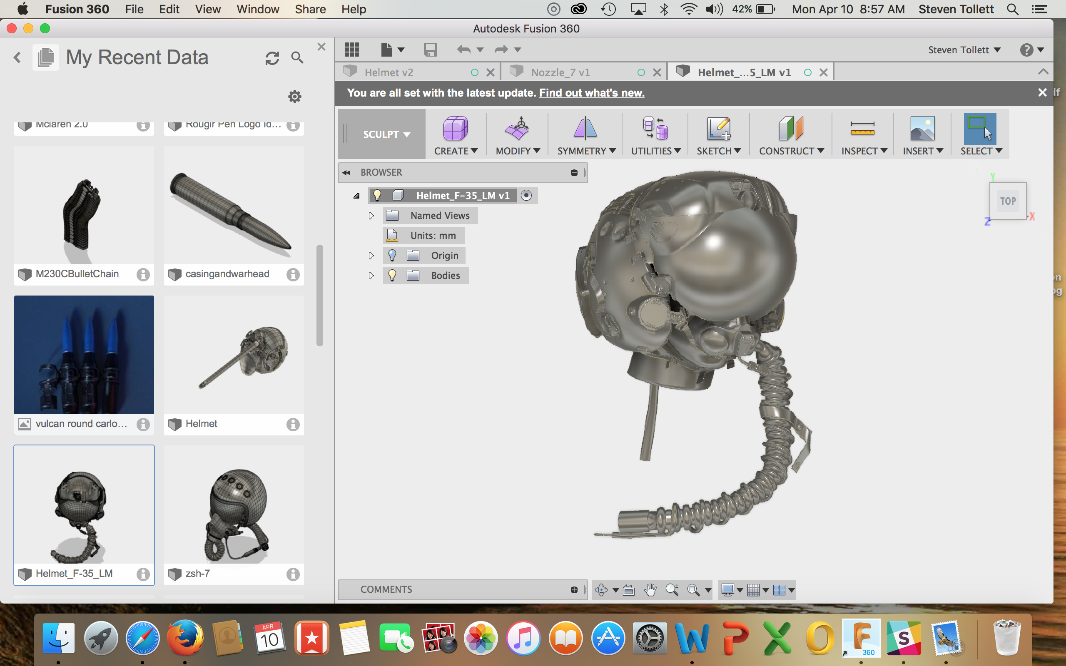Open Steven Tollett account dropdown
Viewport: 1066px width, 666px height.
point(964,50)
